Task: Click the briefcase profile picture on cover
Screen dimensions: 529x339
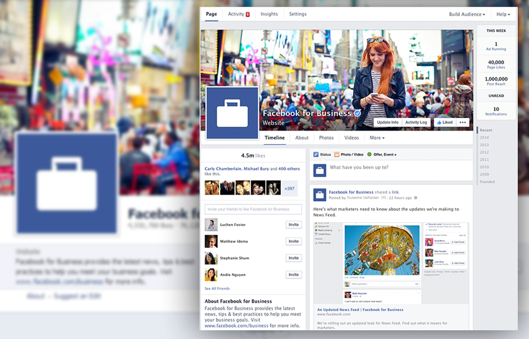Action: 232,113
